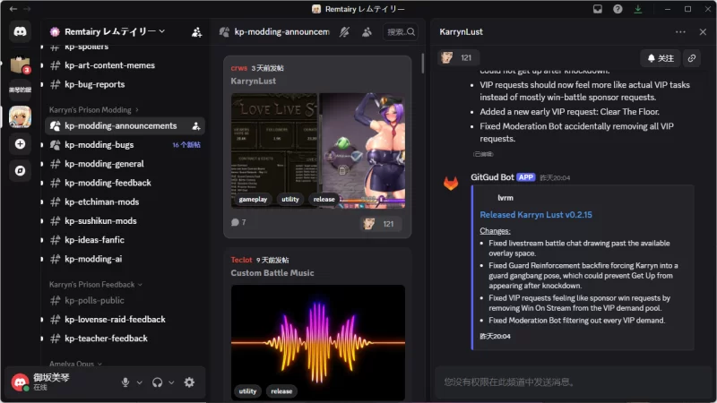
Task: Click the utility tag on KarrynLust post
Action: click(289, 199)
